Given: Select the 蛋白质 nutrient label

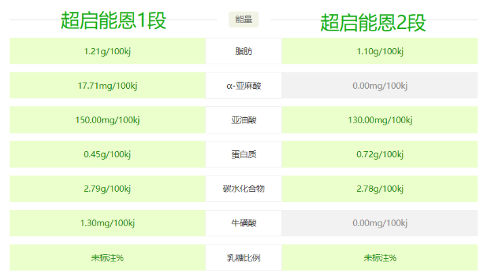Looking at the screenshot, I should click(243, 154).
